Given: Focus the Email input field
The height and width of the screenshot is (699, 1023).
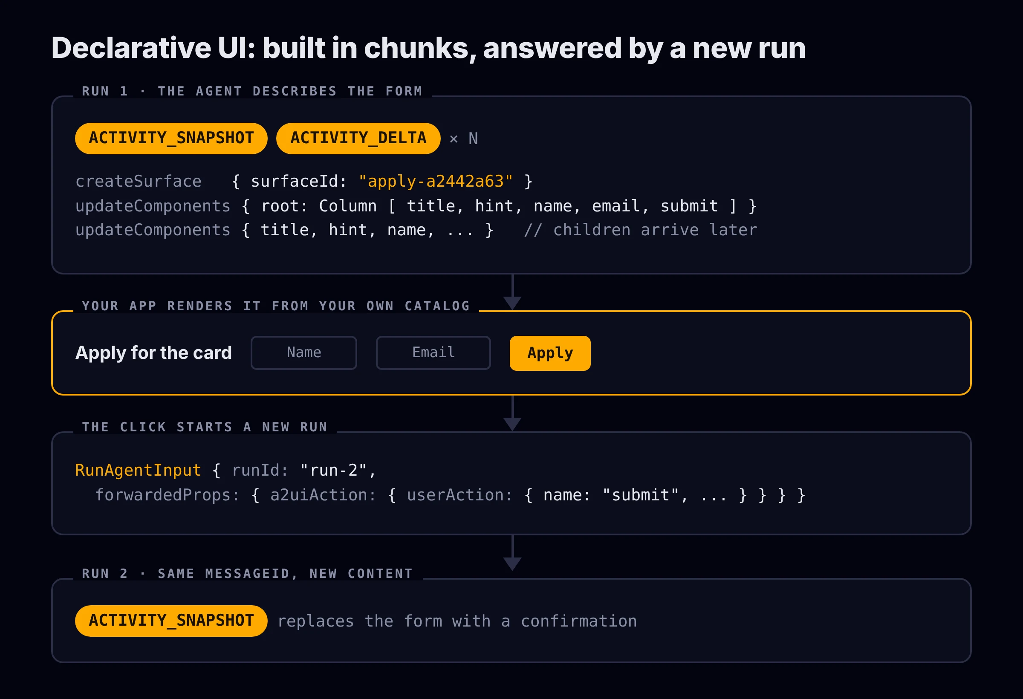Looking at the screenshot, I should 433,353.
